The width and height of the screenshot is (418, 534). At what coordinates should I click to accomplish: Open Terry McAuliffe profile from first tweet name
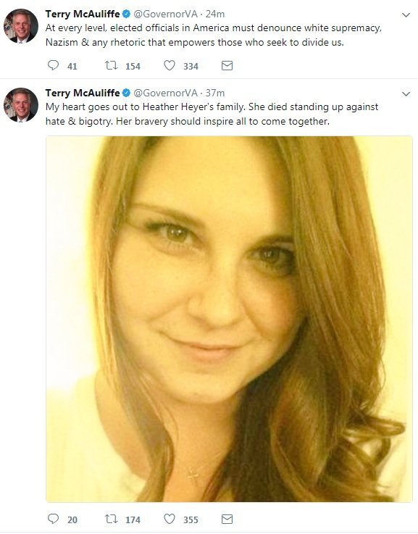point(83,14)
